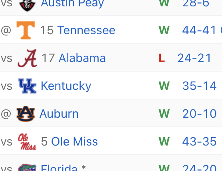Image resolution: width=222 pixels, height=171 pixels.
Task: Click the Austin Peay Governors logo
Action: coord(27,5)
